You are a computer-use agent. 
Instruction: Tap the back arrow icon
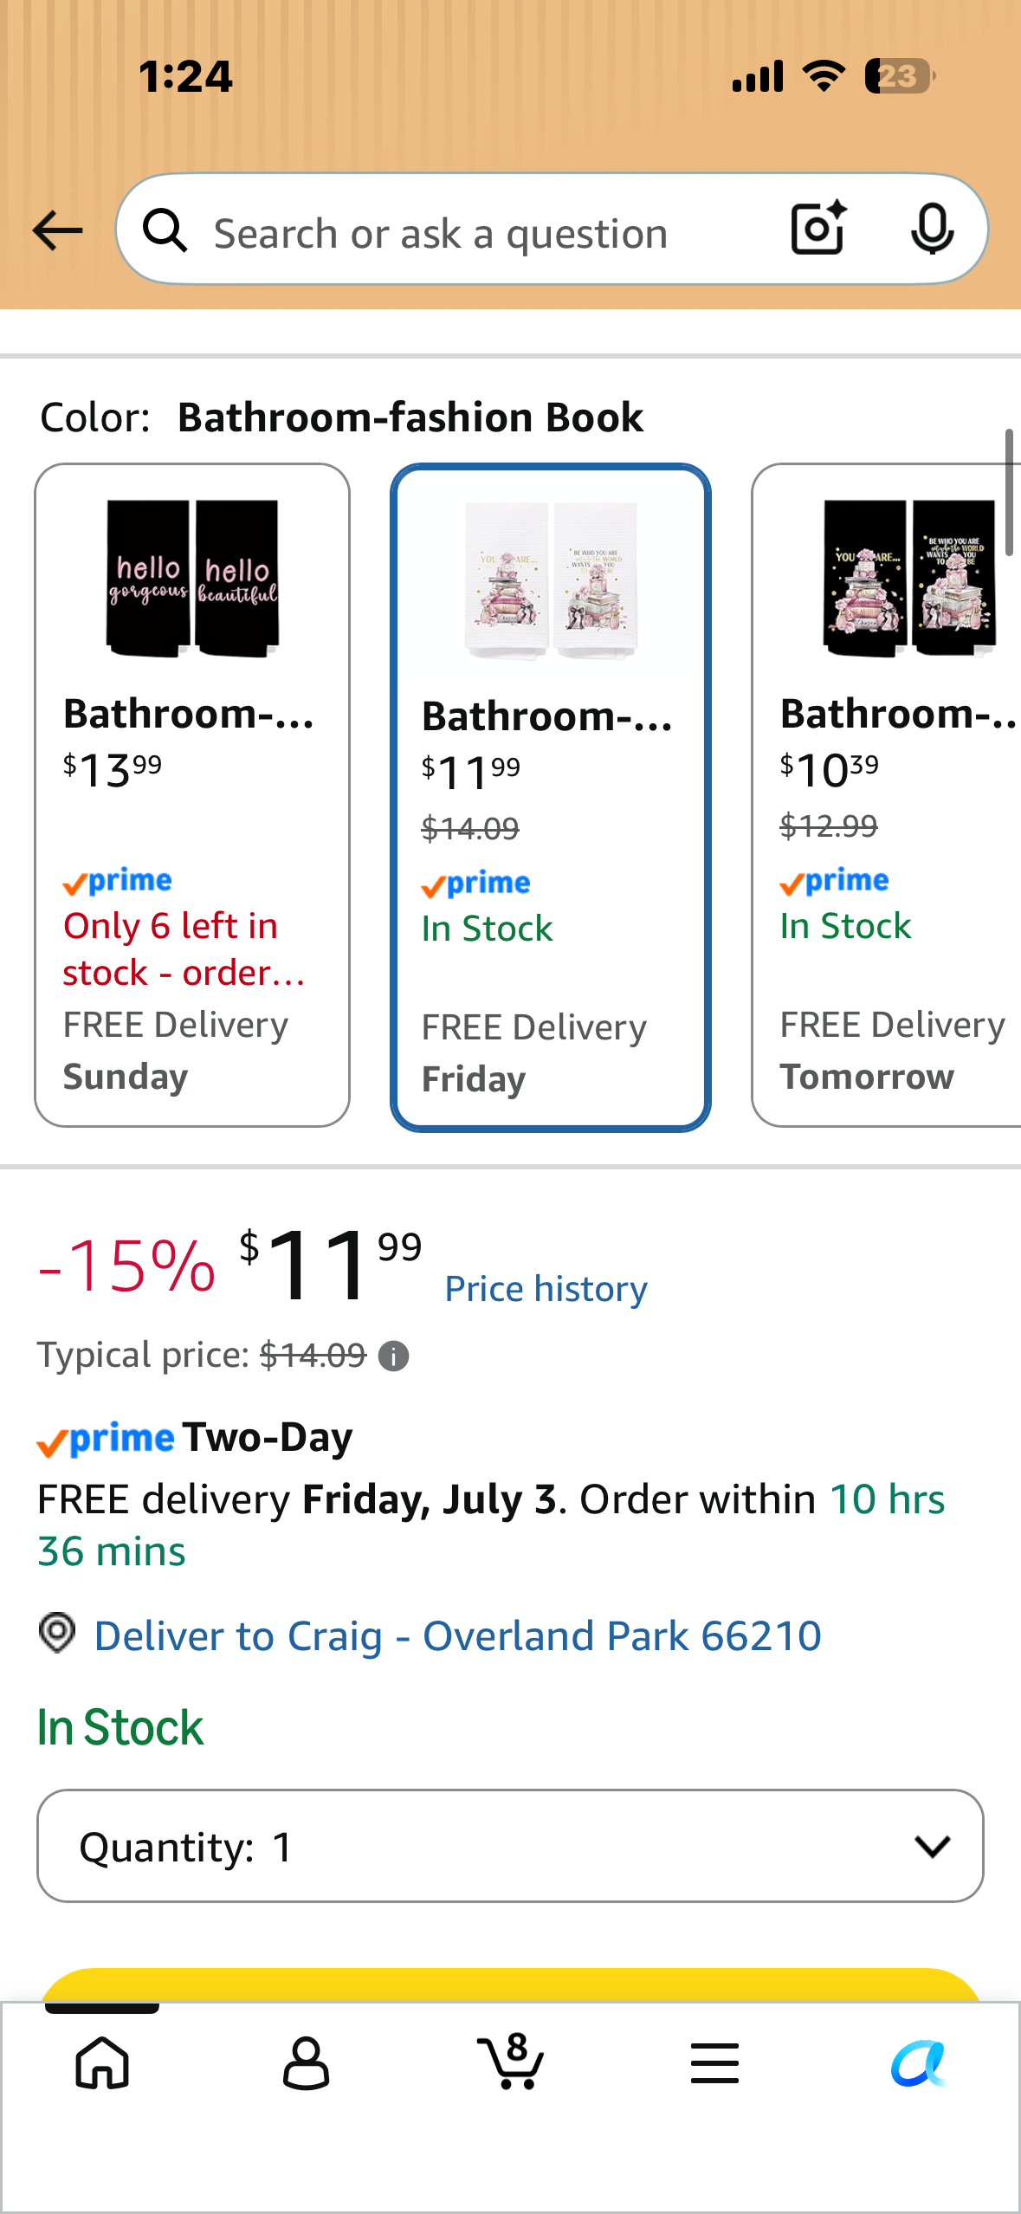[x=57, y=230]
